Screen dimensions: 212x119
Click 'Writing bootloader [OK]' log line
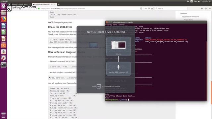pos(61,103)
